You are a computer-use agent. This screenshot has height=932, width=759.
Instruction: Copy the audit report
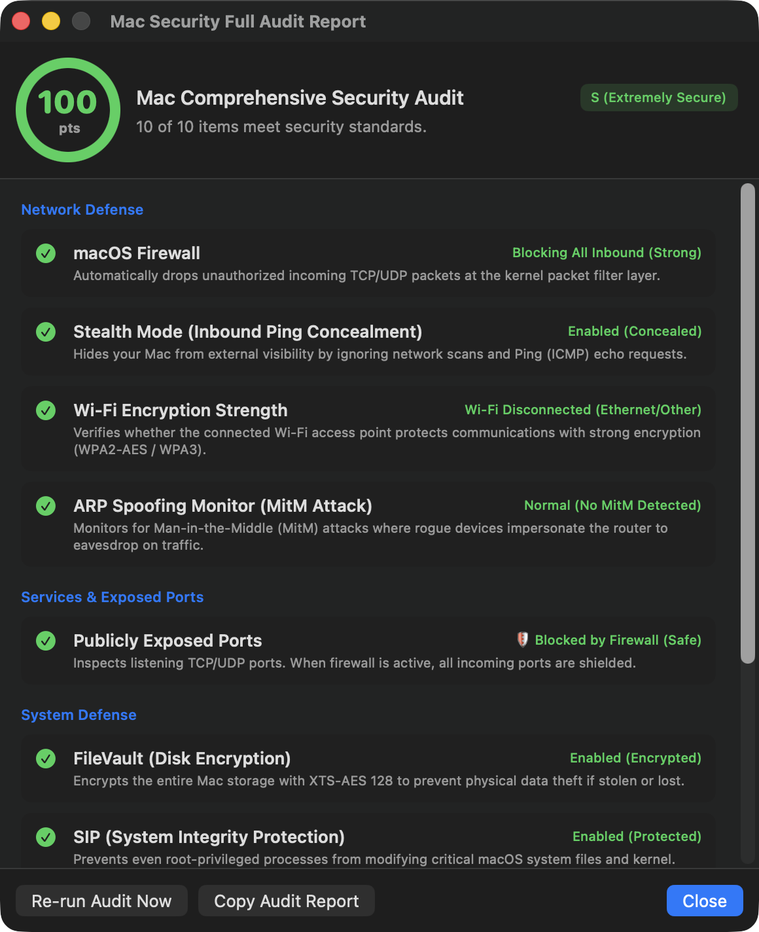point(287,901)
